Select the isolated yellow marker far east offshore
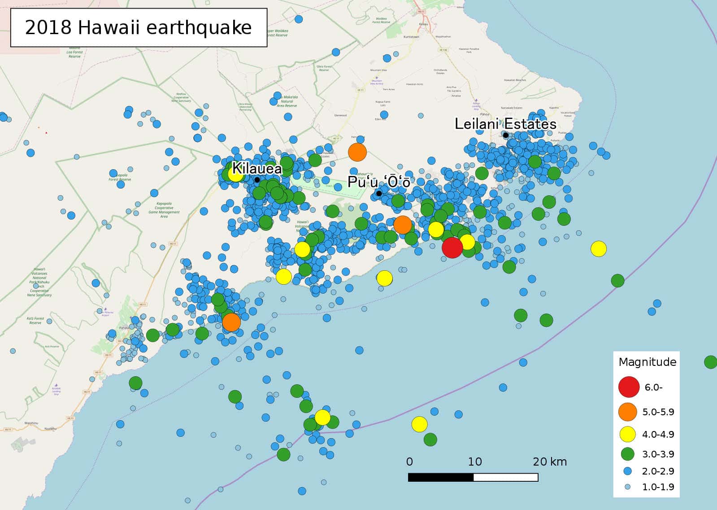The width and height of the screenshot is (717, 510). click(599, 248)
